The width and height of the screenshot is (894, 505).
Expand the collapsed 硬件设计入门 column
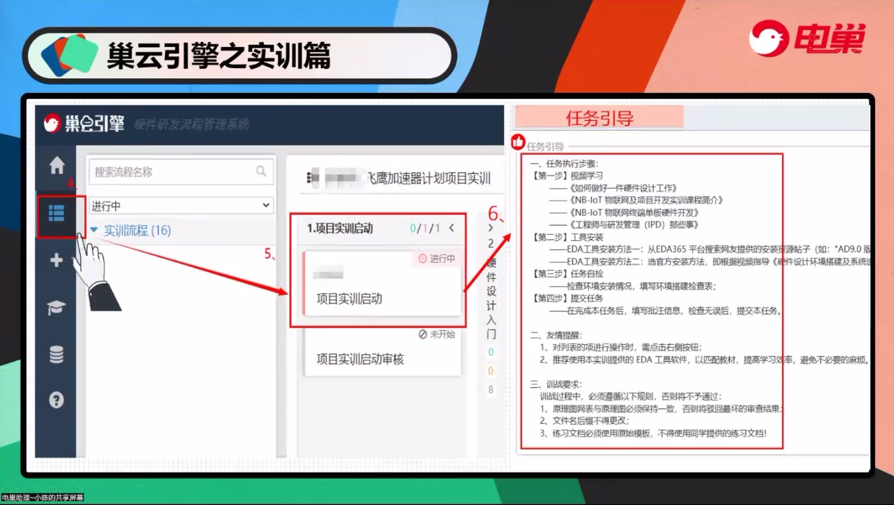(491, 228)
